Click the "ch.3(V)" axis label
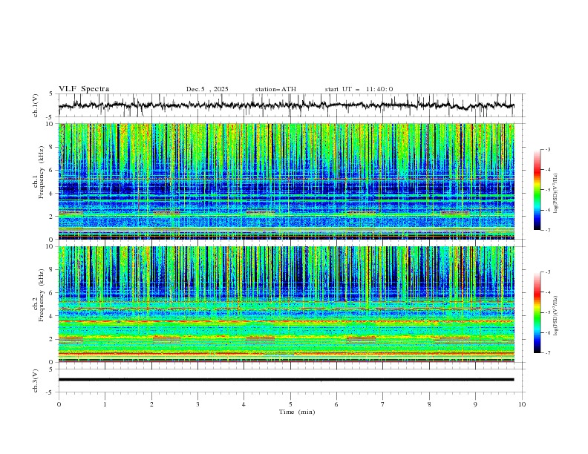 coord(36,381)
